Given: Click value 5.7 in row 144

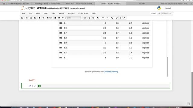Looking at the screenshot, I should pos(65,33).
